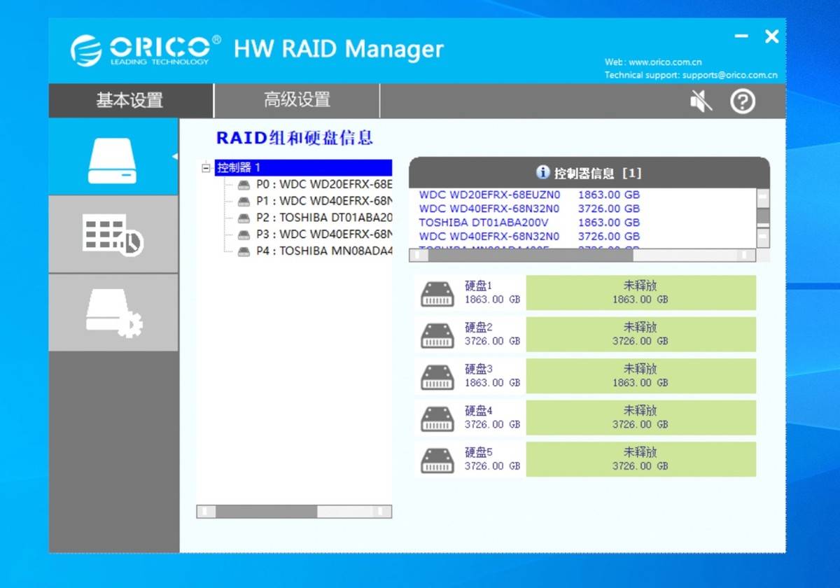This screenshot has width=840, height=588.
Task: Click the 硬盘4 hard drive icon
Action: click(x=437, y=418)
